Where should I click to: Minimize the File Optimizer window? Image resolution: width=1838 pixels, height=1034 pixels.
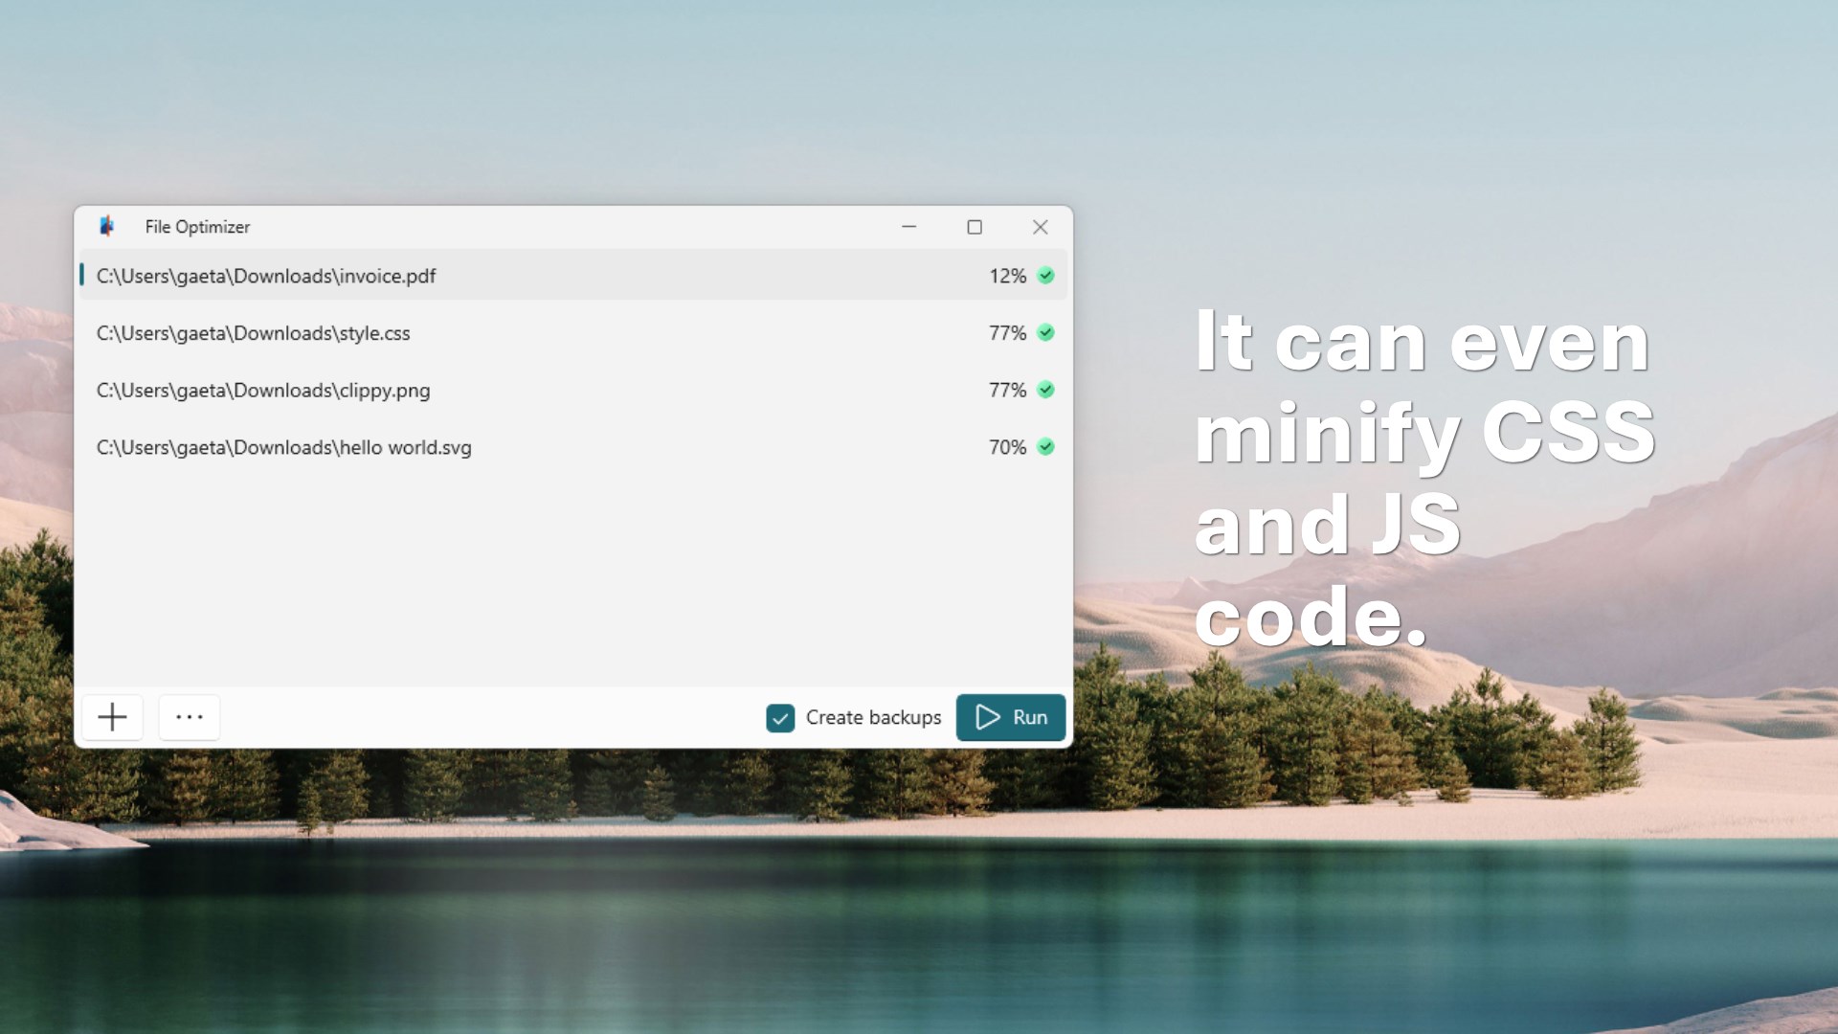(x=908, y=227)
